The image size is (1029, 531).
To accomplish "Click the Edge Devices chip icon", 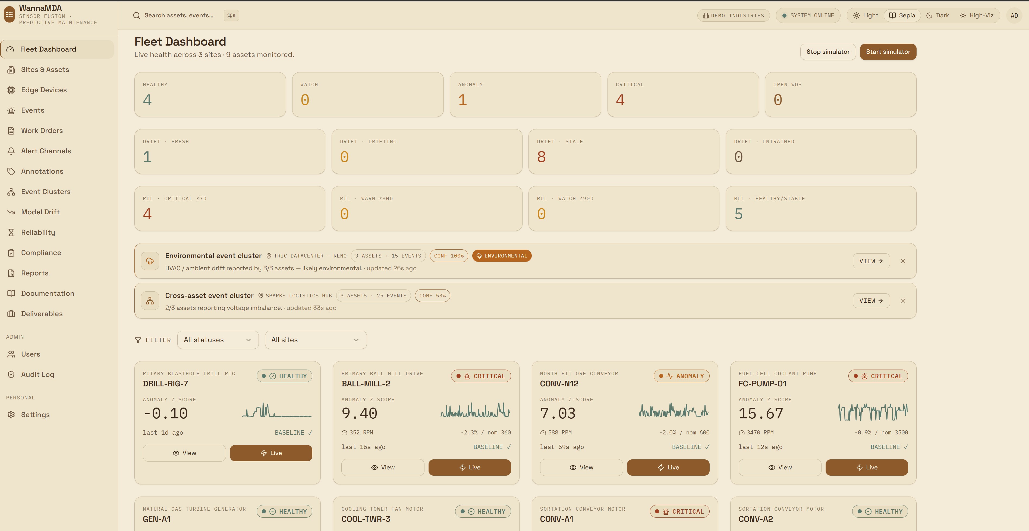I will click(x=11, y=90).
